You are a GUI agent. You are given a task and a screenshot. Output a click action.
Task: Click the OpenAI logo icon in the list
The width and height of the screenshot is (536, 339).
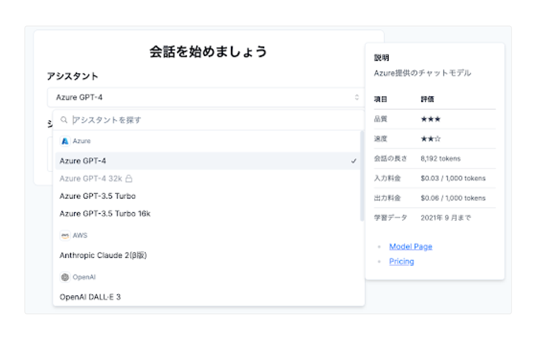pyautogui.click(x=65, y=277)
